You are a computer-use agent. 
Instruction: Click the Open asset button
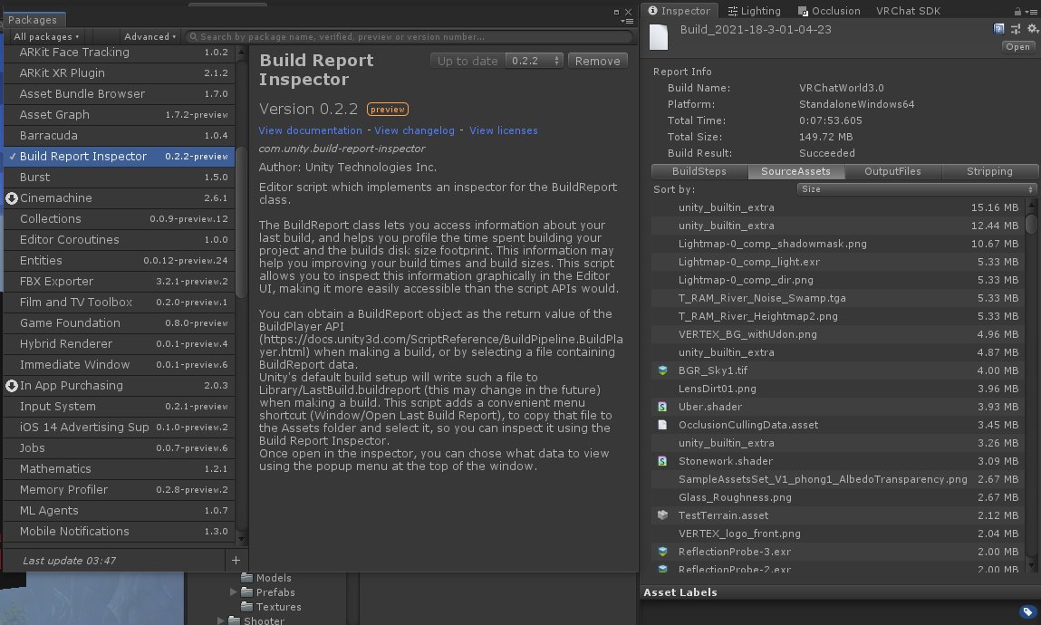[1017, 47]
